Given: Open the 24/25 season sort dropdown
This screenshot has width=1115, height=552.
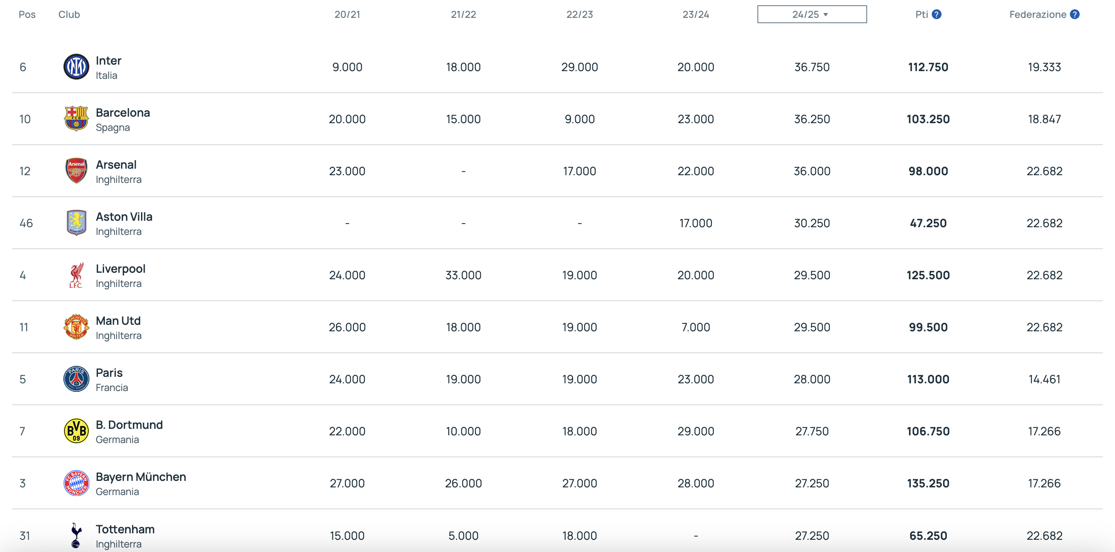Looking at the screenshot, I should point(811,14).
